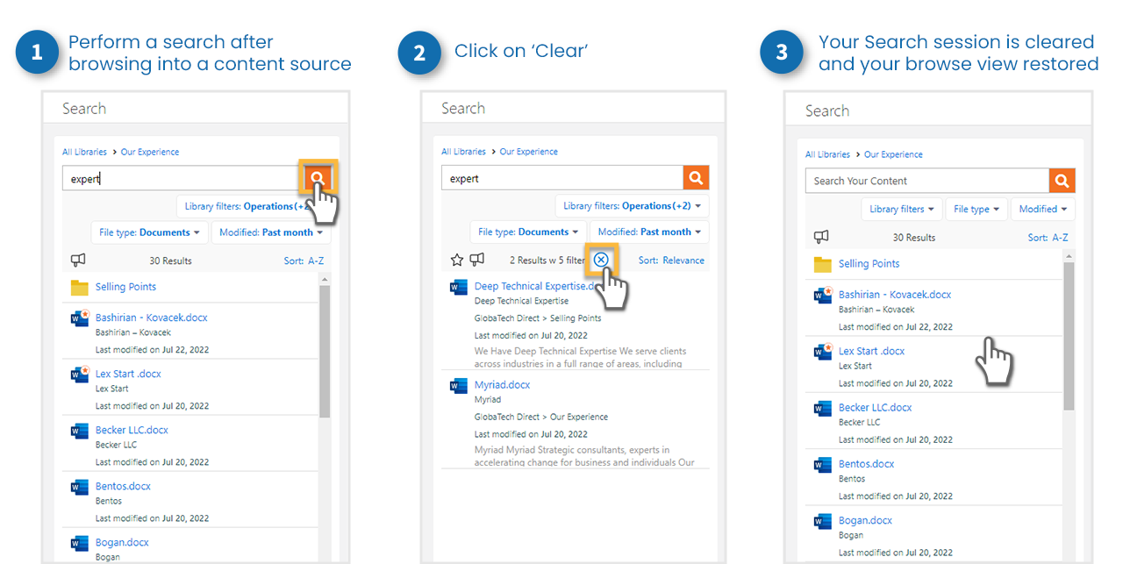
Task: Open Modified: Past month dropdown in panel 1
Action: point(270,232)
